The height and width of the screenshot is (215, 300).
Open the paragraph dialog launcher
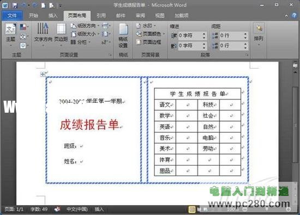247,55
